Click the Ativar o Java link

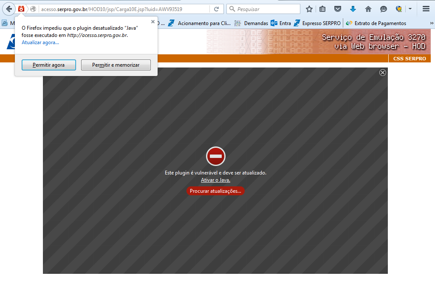[x=215, y=180]
